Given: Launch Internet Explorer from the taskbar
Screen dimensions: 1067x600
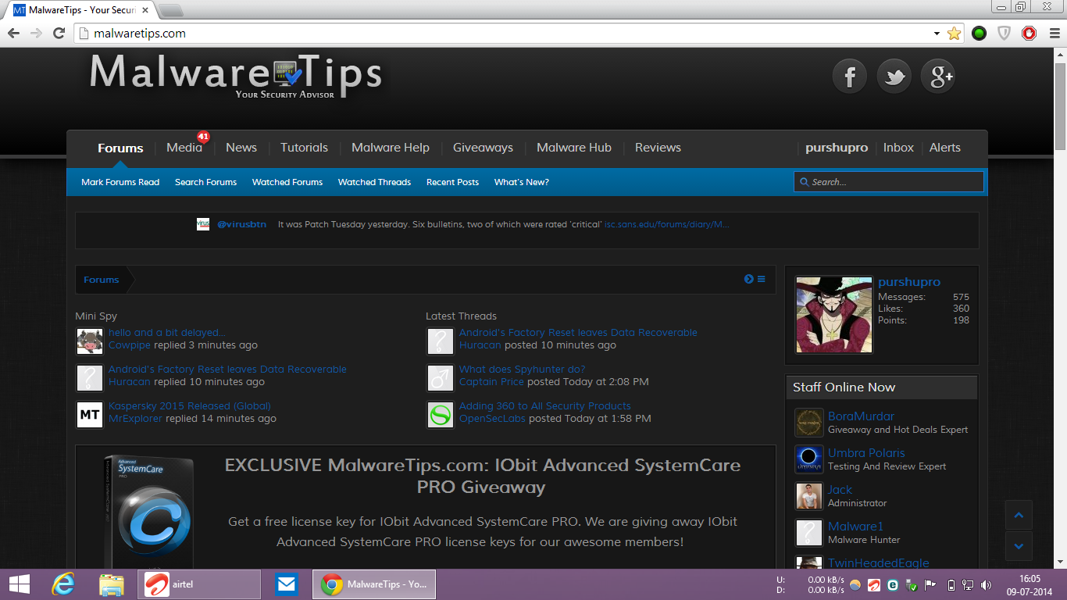Looking at the screenshot, I should (x=64, y=584).
